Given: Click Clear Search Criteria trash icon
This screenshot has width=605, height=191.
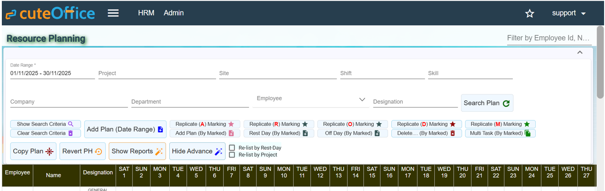Looking at the screenshot, I should coord(71,133).
